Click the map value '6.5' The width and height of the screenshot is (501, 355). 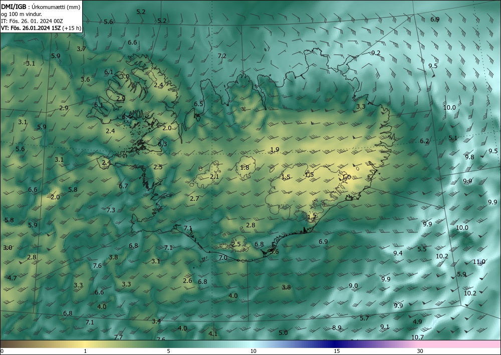pyautogui.click(x=198, y=104)
